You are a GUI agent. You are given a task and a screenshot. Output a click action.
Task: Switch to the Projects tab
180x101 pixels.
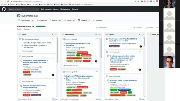point(84,20)
